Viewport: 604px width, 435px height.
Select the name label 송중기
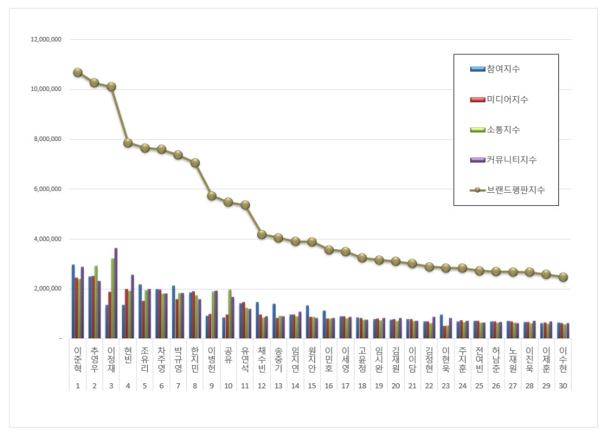pos(278,359)
